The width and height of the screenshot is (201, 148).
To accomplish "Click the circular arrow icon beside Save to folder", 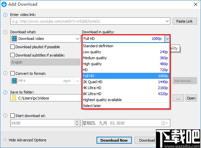I will coord(5,92).
